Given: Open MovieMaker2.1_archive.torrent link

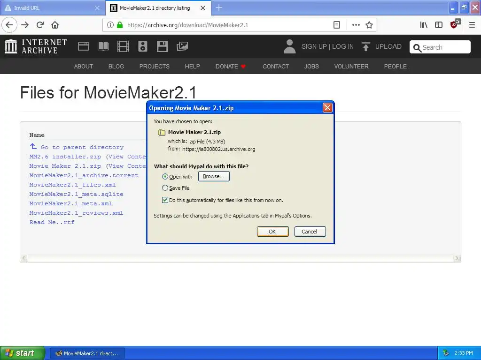Looking at the screenshot, I should (84, 175).
